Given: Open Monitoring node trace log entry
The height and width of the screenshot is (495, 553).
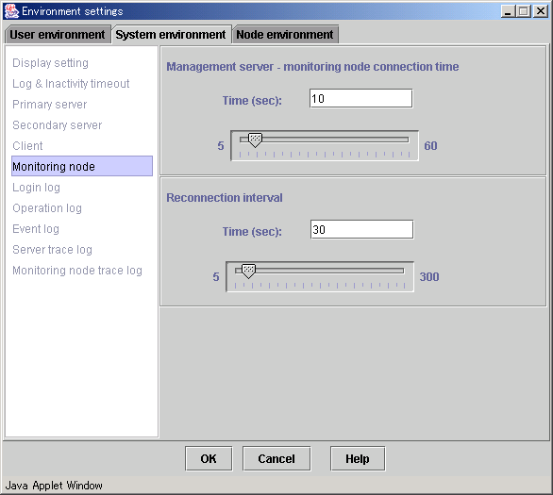Looking at the screenshot, I should [x=77, y=271].
